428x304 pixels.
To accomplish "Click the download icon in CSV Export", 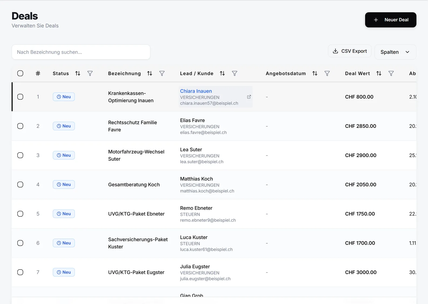I will point(335,51).
